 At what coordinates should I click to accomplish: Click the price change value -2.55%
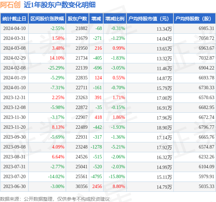57,28
